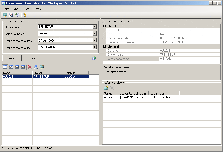Viewport: 223px width, 152px height.
Task: Select the Last access date property row
Action: click(x=163, y=38)
